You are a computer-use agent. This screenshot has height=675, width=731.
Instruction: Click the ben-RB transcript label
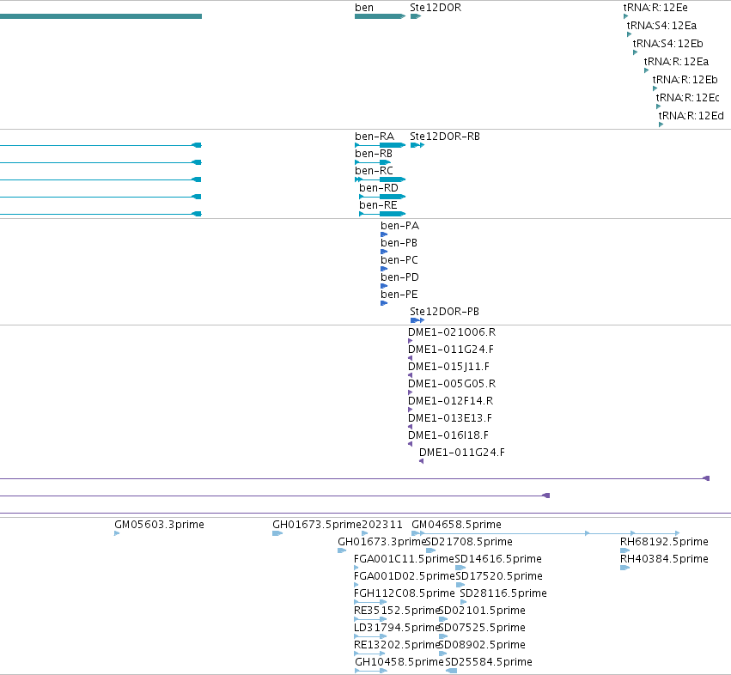point(374,154)
